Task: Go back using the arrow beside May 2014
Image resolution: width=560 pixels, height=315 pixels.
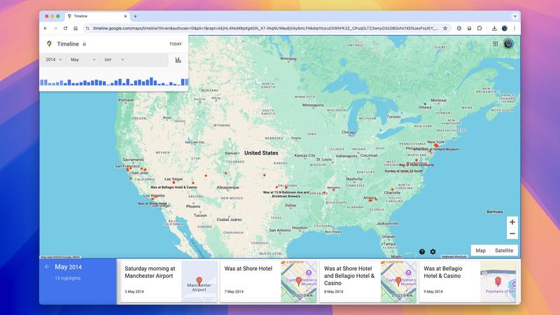Action: coord(47,267)
